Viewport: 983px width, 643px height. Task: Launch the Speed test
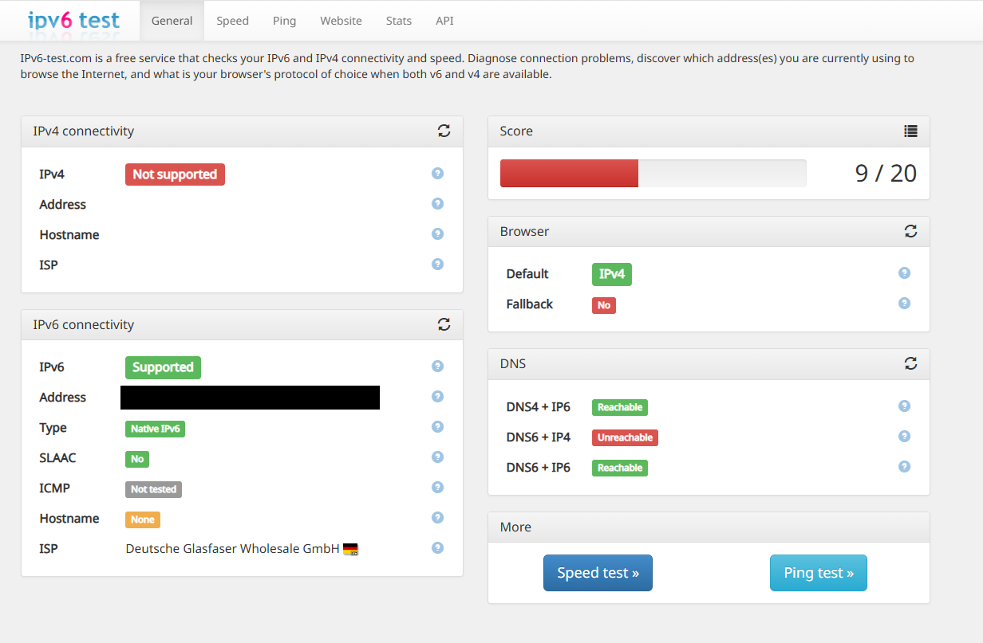[598, 572]
